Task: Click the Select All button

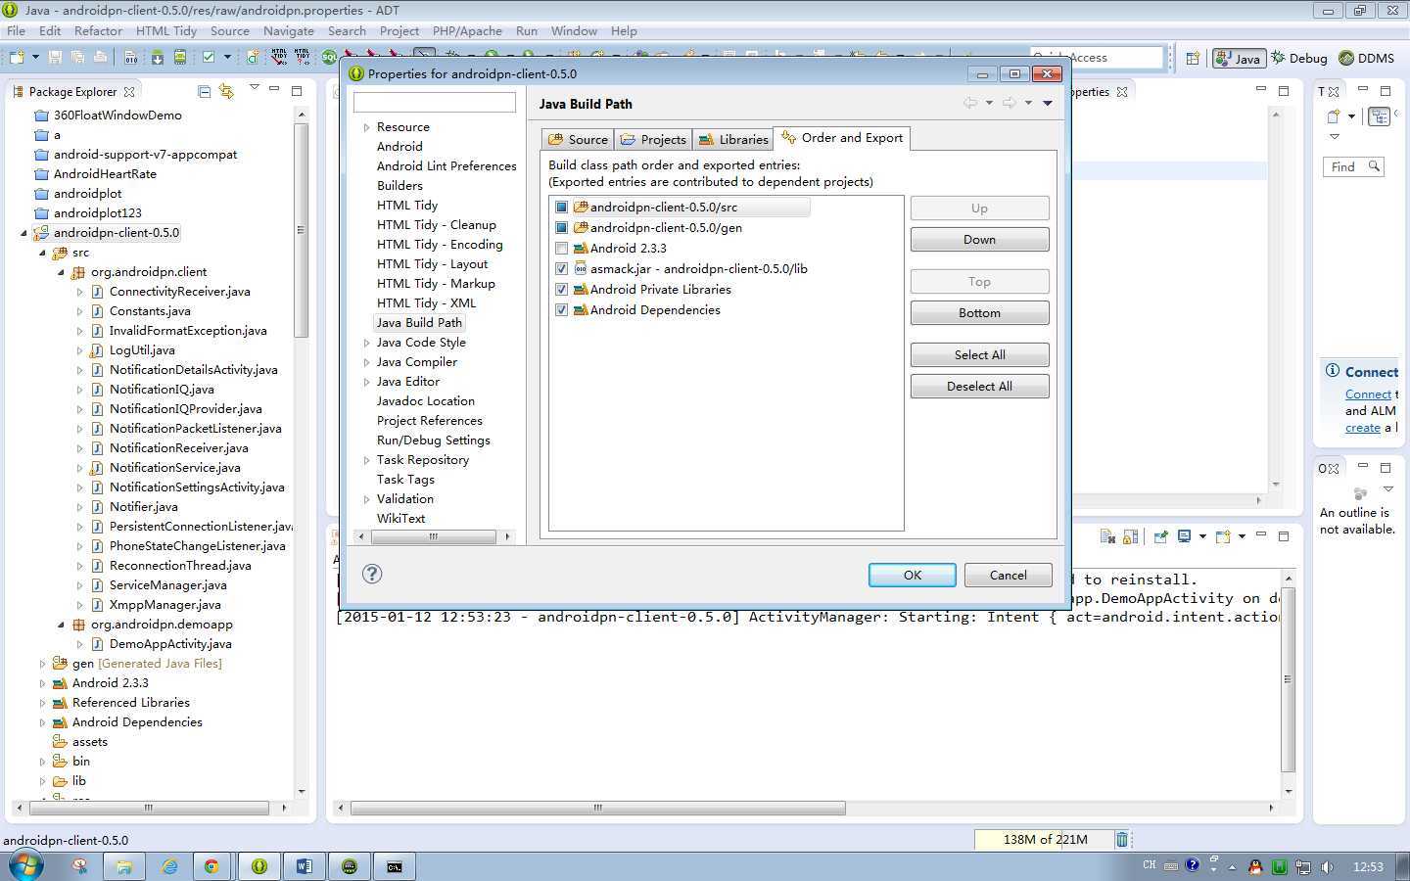Action: [979, 355]
